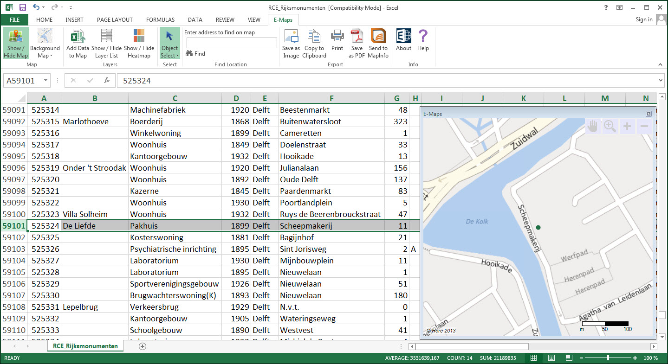Select the zoom magnifier tool on map
The width and height of the screenshot is (668, 364).
(x=610, y=126)
